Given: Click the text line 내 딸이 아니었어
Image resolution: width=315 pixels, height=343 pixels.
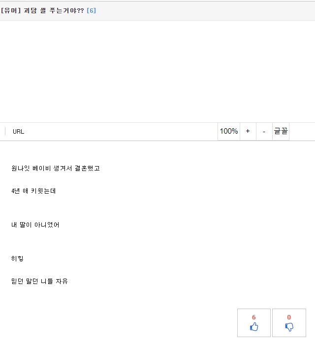Looking at the screenshot, I should pos(35,225).
